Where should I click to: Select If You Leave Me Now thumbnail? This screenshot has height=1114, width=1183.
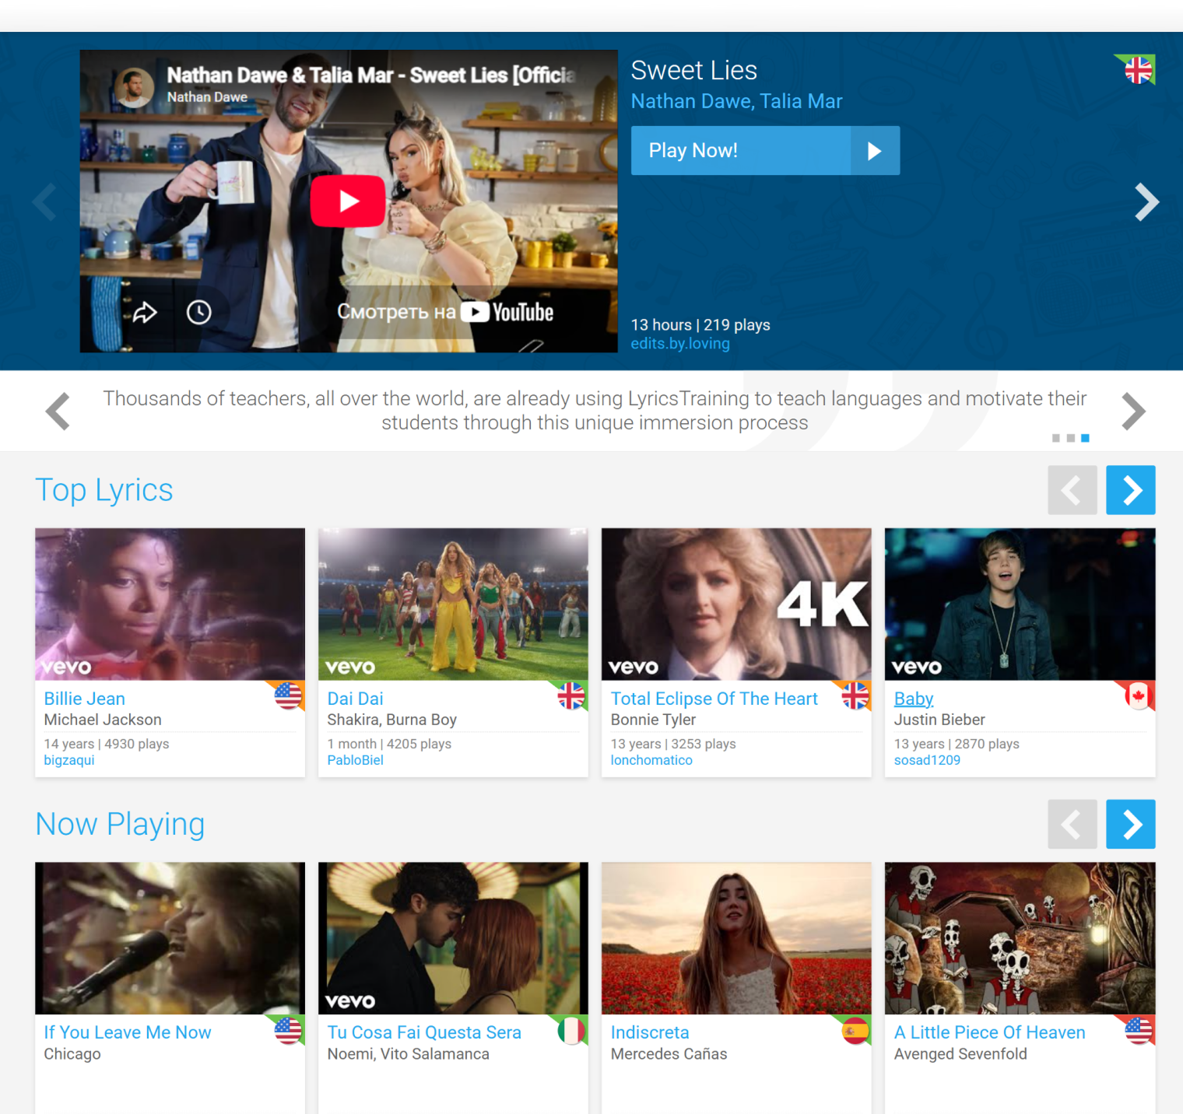[170, 938]
